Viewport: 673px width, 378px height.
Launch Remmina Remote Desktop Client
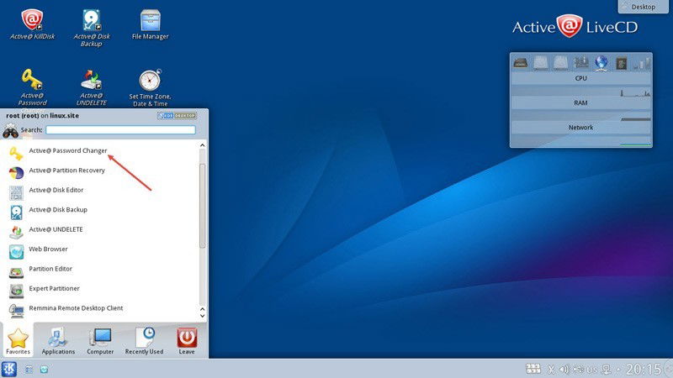(x=101, y=308)
